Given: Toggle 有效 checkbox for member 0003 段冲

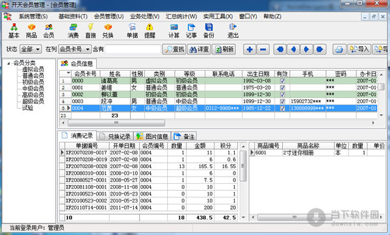Looking at the screenshot, I should click(x=282, y=101).
